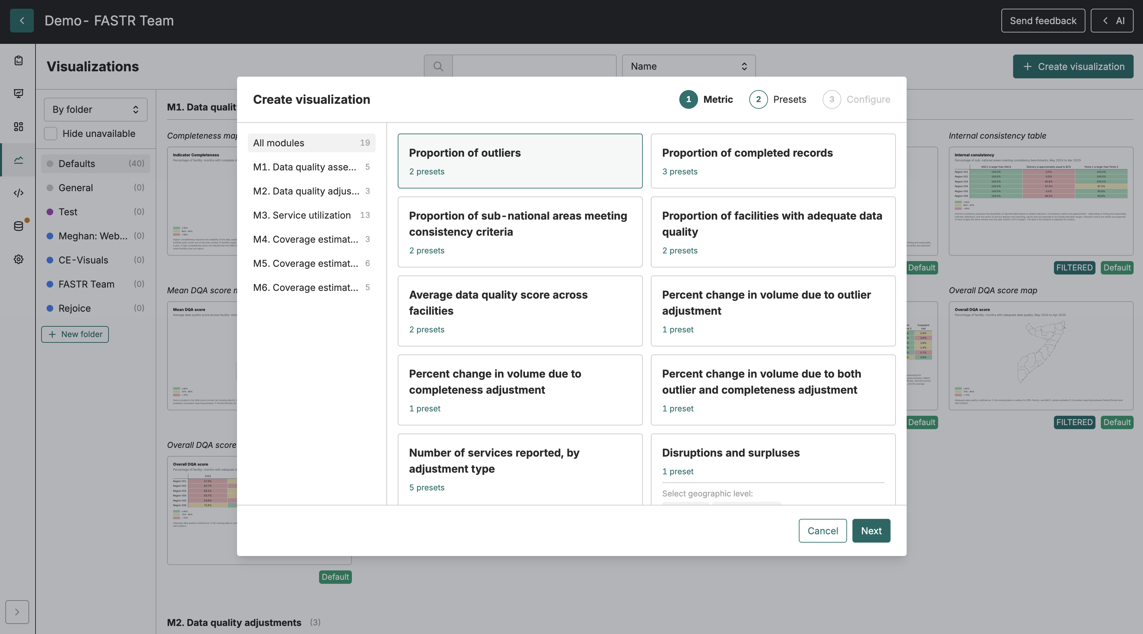Select facilities with adequate data quality card
This screenshot has width=1143, height=634.
pyautogui.click(x=773, y=232)
